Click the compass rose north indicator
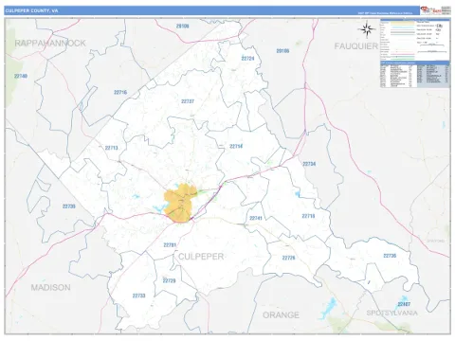The height and width of the screenshot is (341, 455). point(367,29)
